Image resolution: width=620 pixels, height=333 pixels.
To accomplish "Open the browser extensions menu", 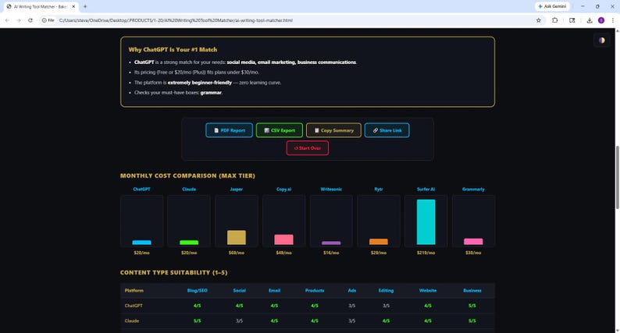I will [554, 20].
